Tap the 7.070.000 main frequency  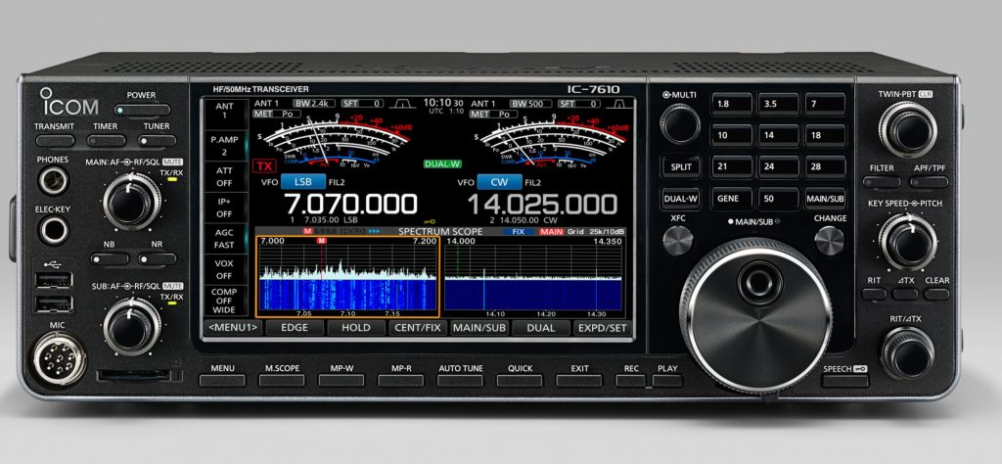(x=351, y=204)
